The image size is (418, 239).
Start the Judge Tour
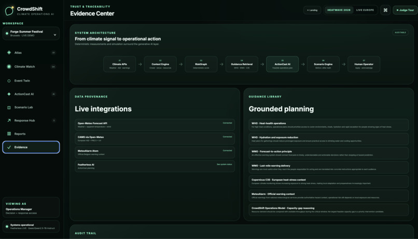pos(405,10)
